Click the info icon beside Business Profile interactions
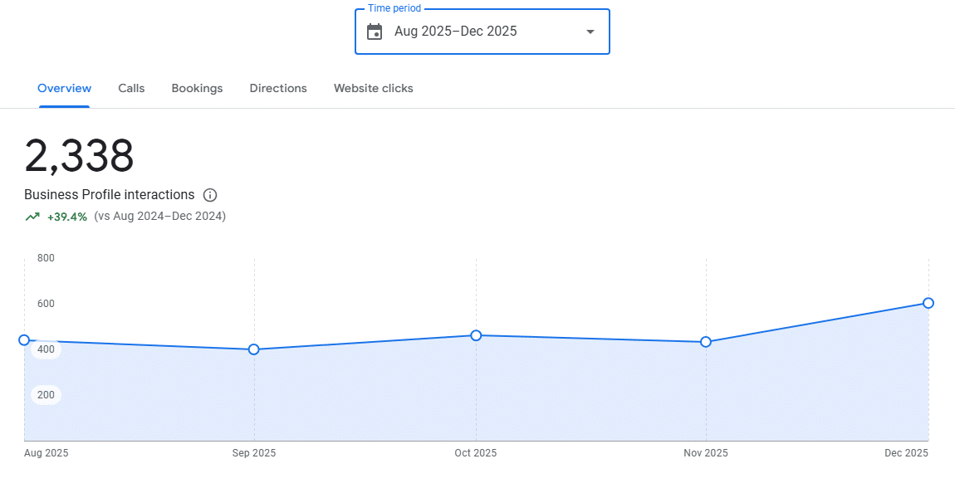This screenshot has height=488, width=955. click(x=210, y=195)
